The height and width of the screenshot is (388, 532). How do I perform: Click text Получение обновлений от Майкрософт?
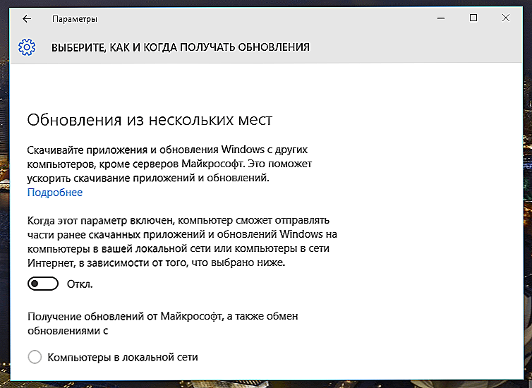(x=163, y=323)
